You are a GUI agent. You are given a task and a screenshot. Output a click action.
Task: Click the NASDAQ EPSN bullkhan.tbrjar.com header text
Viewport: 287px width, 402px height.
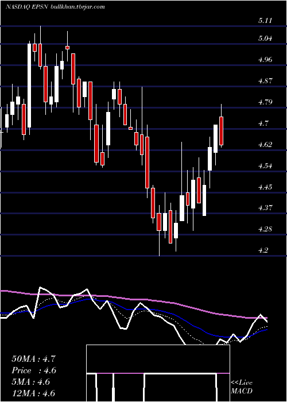[x=55, y=7]
